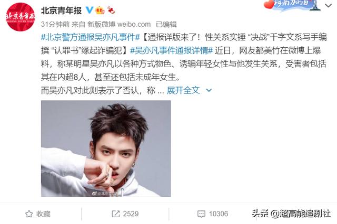The width and height of the screenshot is (337, 224).
Task: Open hashtag #北京警方通报吴亦凡事件#
Action: coord(91,37)
